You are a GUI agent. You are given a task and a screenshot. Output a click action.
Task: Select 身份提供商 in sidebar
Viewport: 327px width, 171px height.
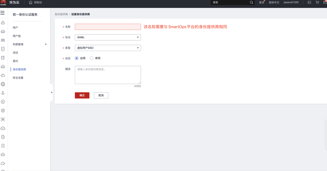coord(19,69)
